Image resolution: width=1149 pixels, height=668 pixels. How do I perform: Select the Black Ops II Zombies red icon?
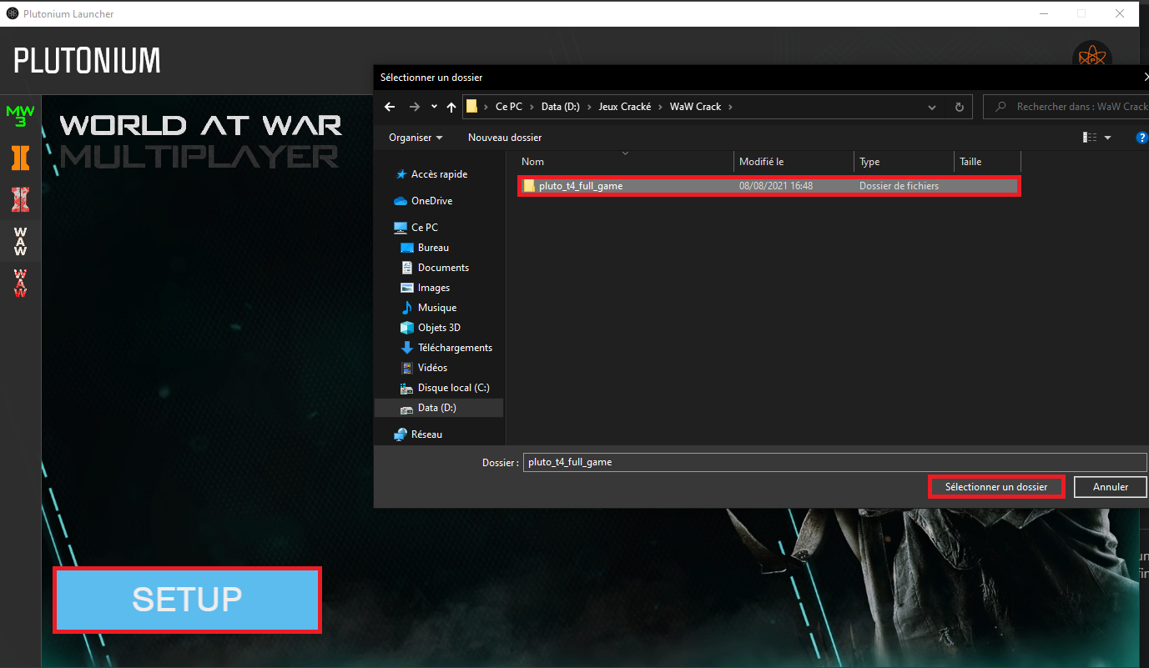pyautogui.click(x=20, y=199)
